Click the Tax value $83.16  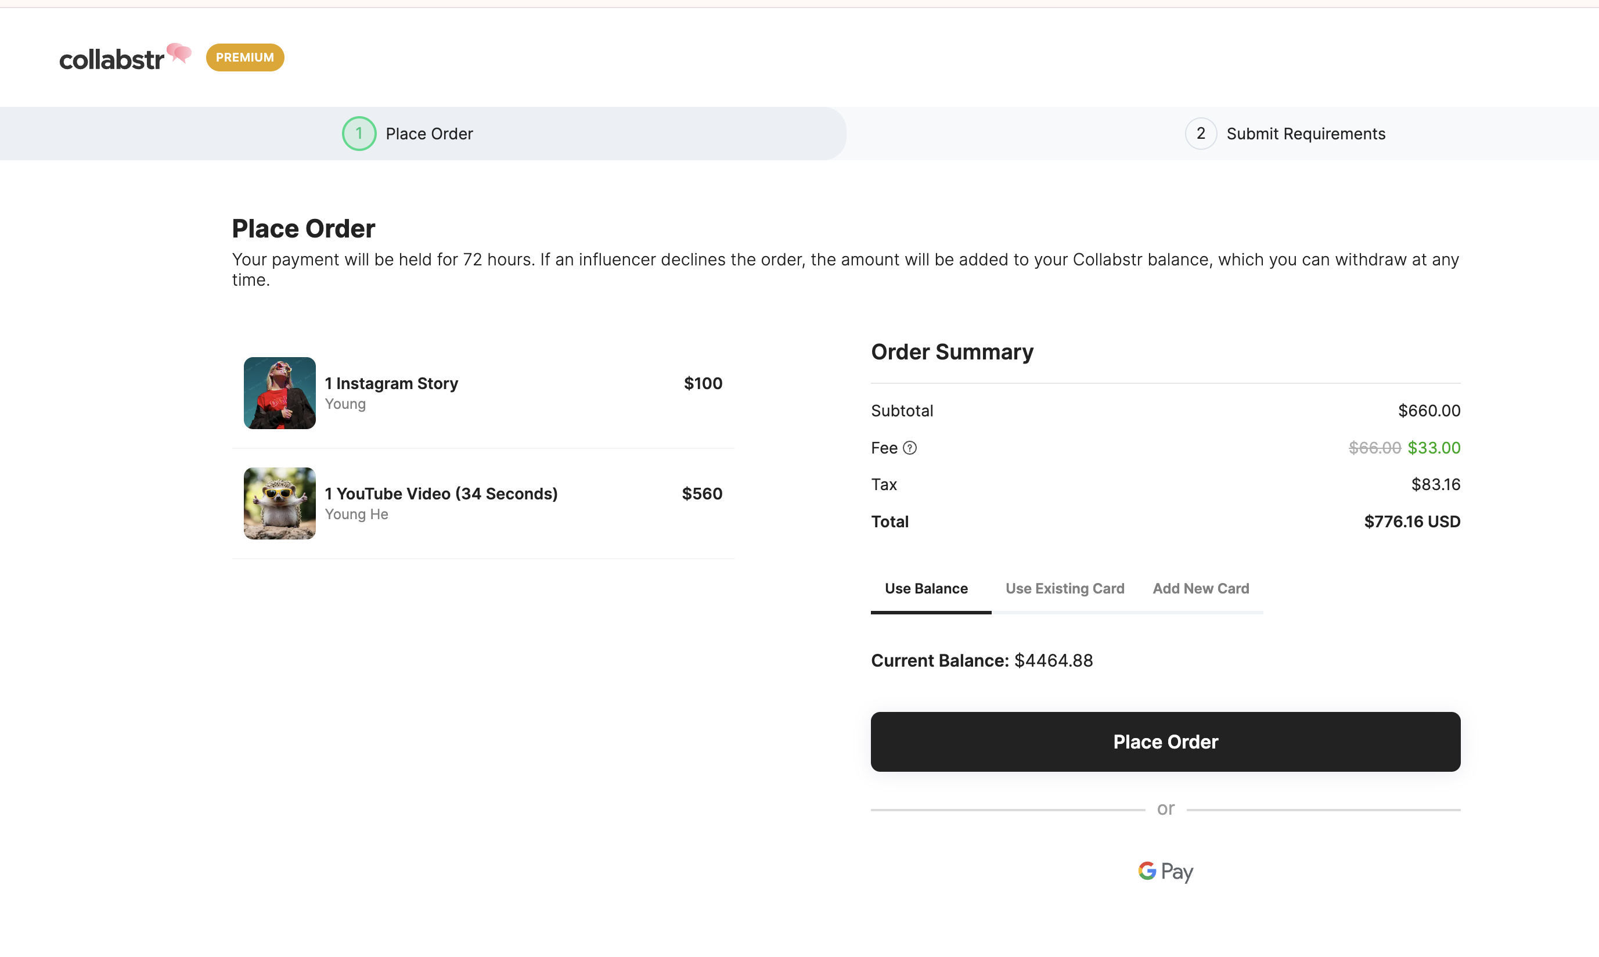pyautogui.click(x=1436, y=484)
